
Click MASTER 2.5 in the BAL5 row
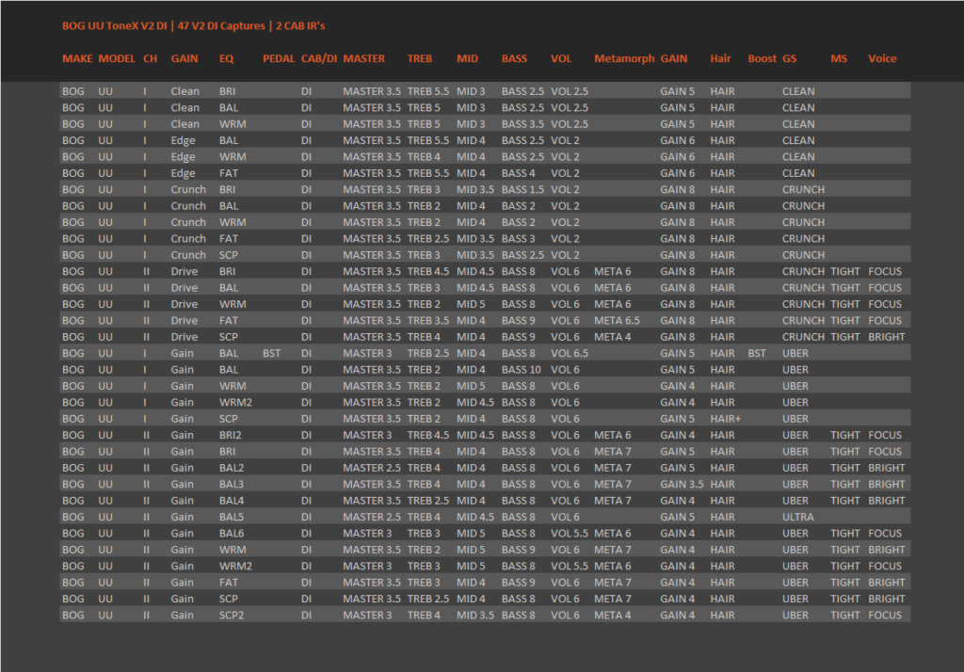click(372, 517)
